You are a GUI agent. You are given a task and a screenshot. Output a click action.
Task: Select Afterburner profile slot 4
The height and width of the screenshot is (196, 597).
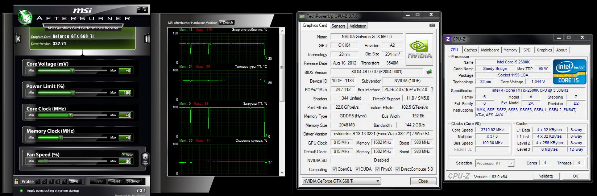pyautogui.click(x=58, y=182)
